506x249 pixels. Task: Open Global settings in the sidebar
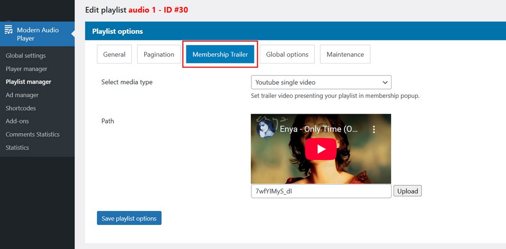(x=26, y=55)
